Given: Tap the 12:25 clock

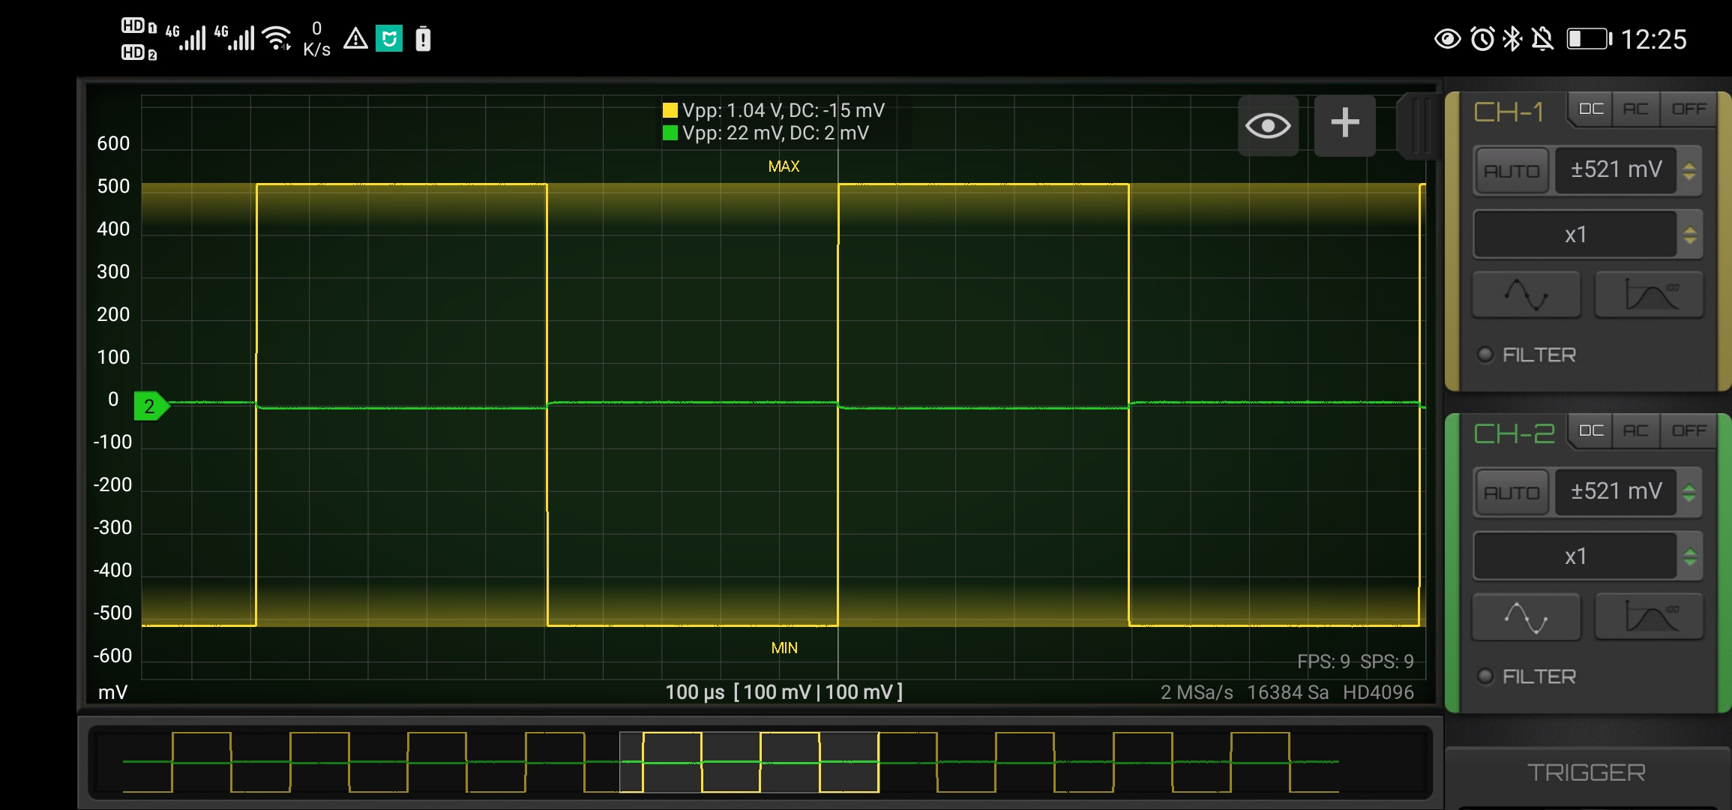Looking at the screenshot, I should point(1653,39).
